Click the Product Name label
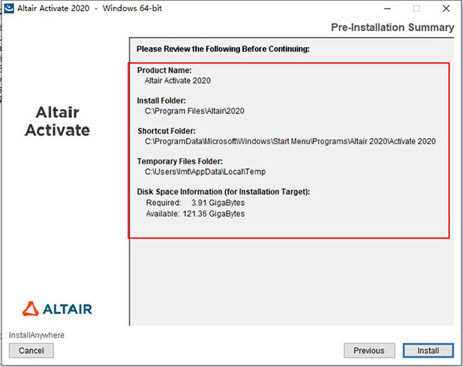The width and height of the screenshot is (463, 367). point(164,70)
